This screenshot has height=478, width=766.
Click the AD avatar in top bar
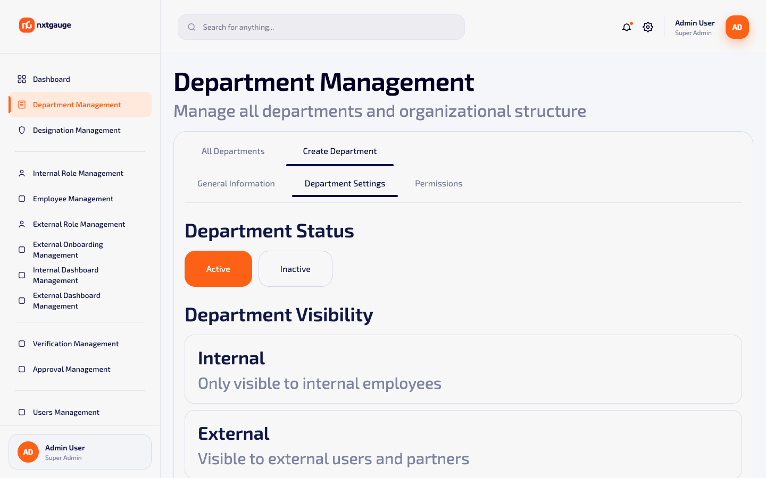point(737,27)
